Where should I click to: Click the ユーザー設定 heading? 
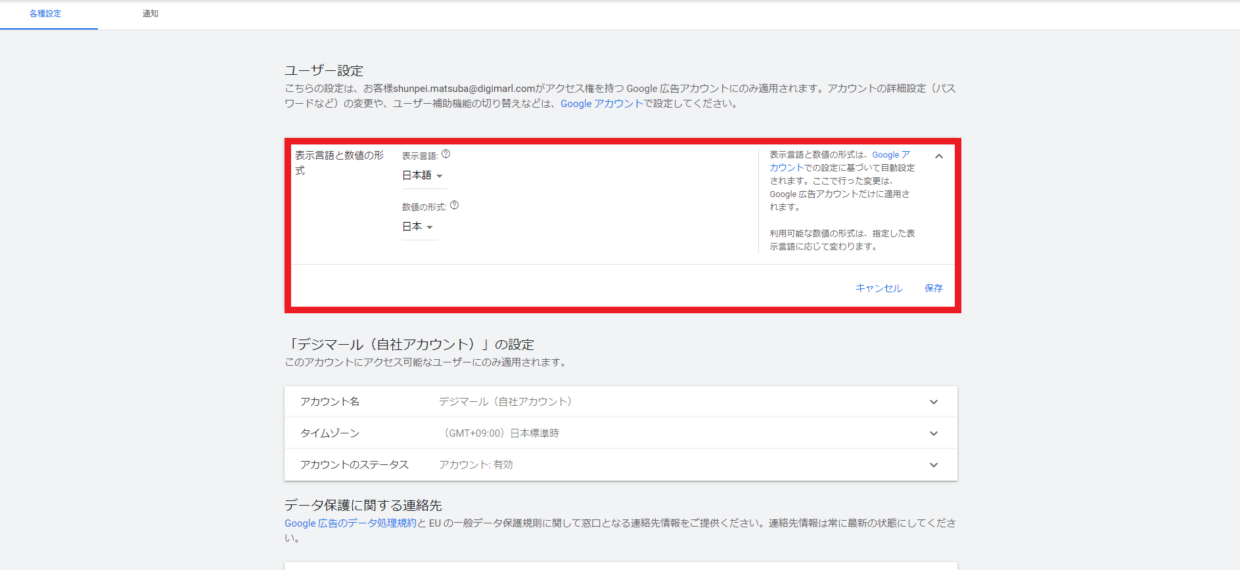(324, 70)
